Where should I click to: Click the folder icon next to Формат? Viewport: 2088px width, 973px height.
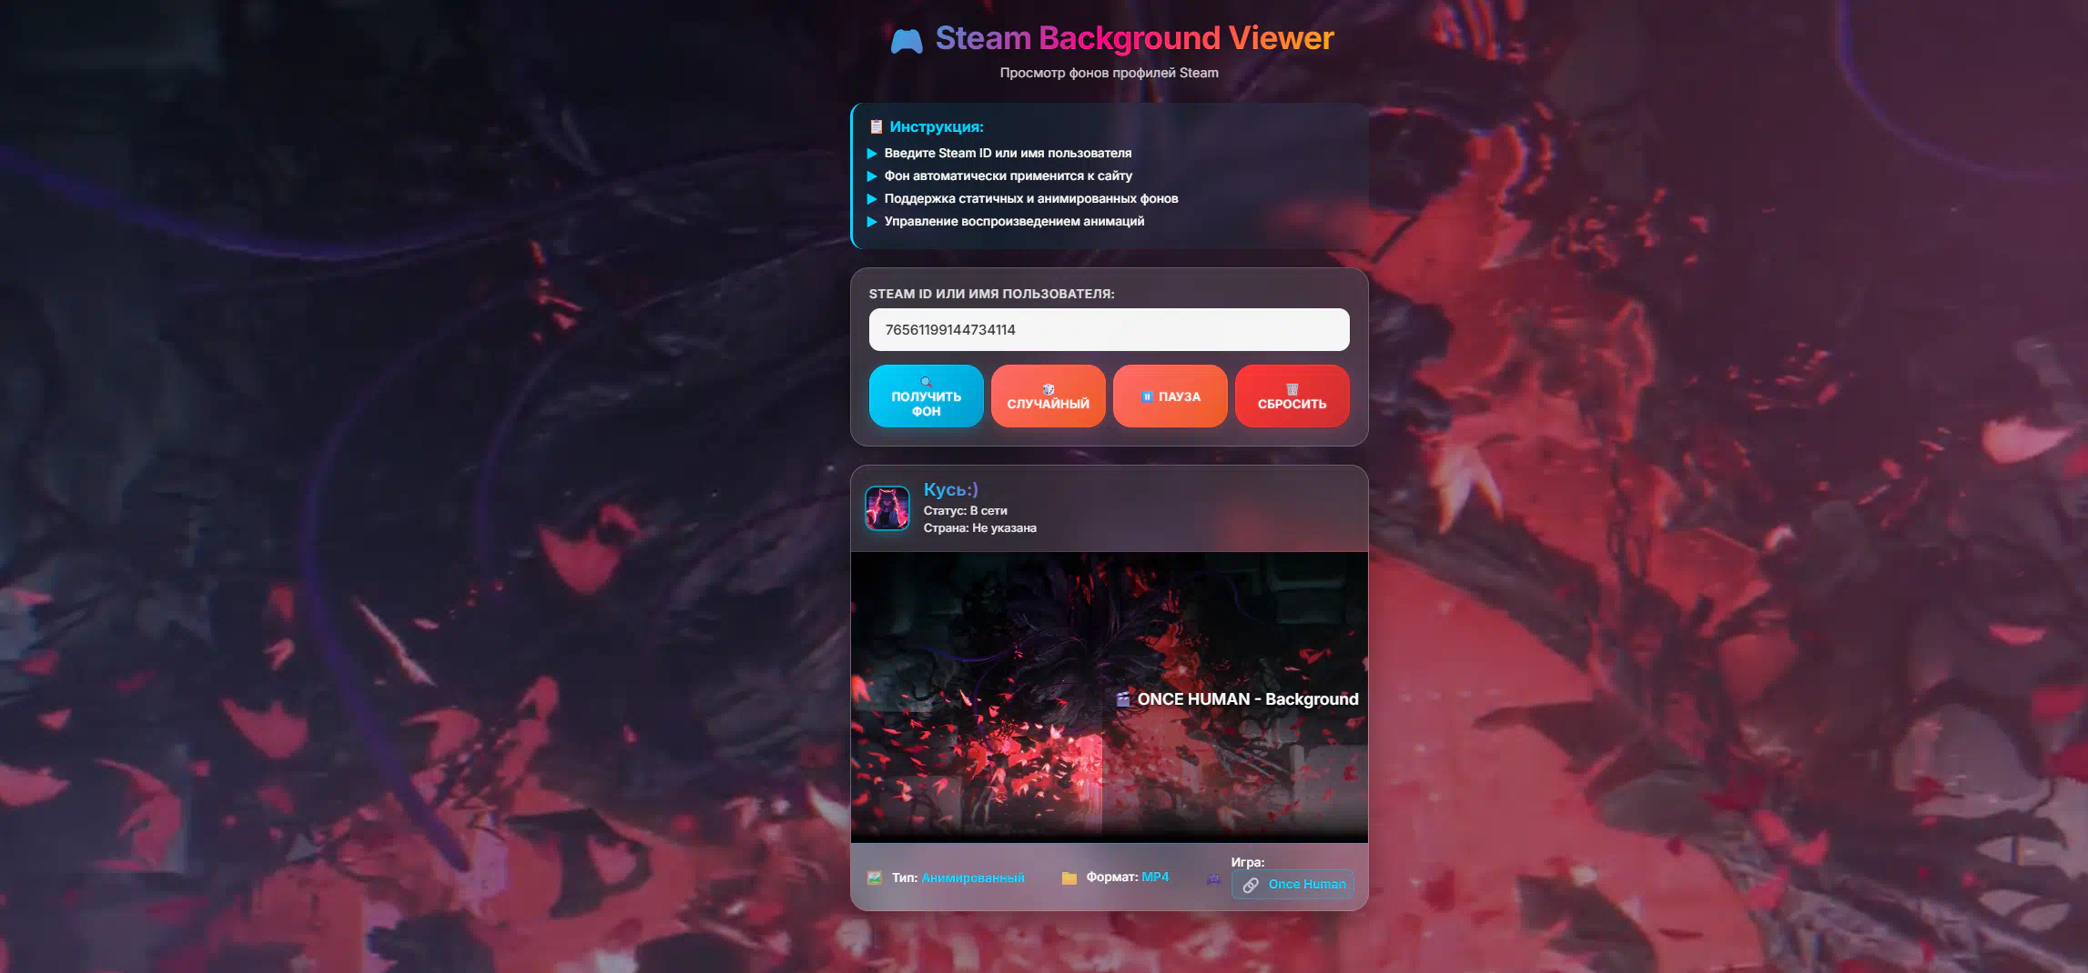[x=1069, y=878]
